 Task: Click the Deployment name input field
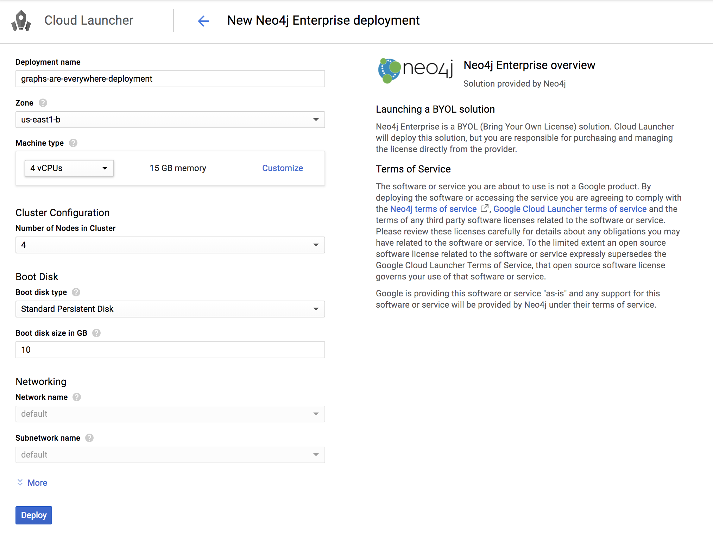point(170,79)
